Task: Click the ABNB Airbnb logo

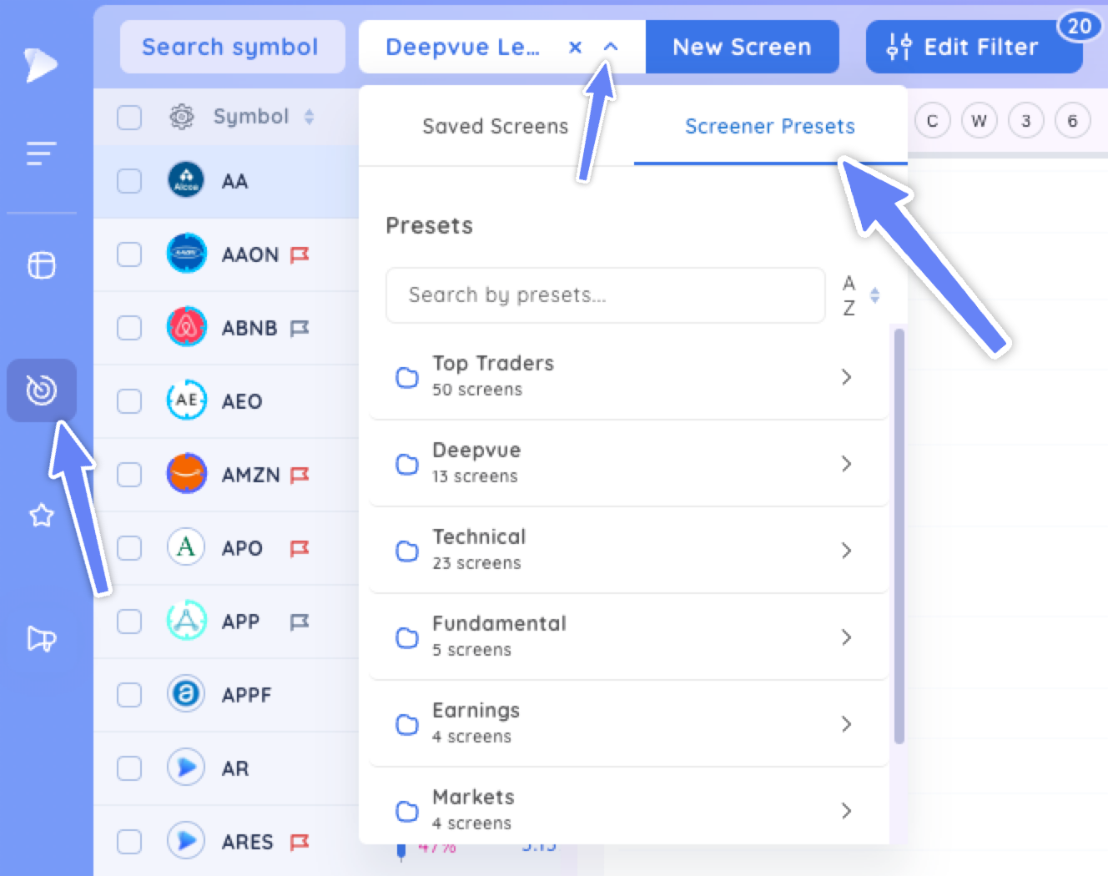Action: click(186, 327)
